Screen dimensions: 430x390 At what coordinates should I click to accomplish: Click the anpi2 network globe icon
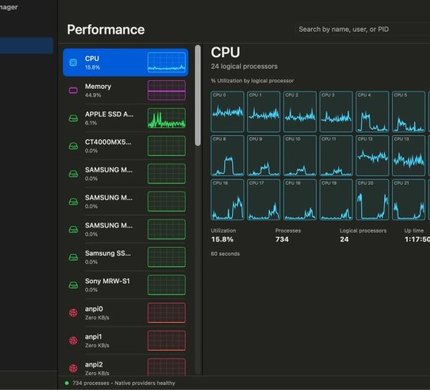[73, 369]
